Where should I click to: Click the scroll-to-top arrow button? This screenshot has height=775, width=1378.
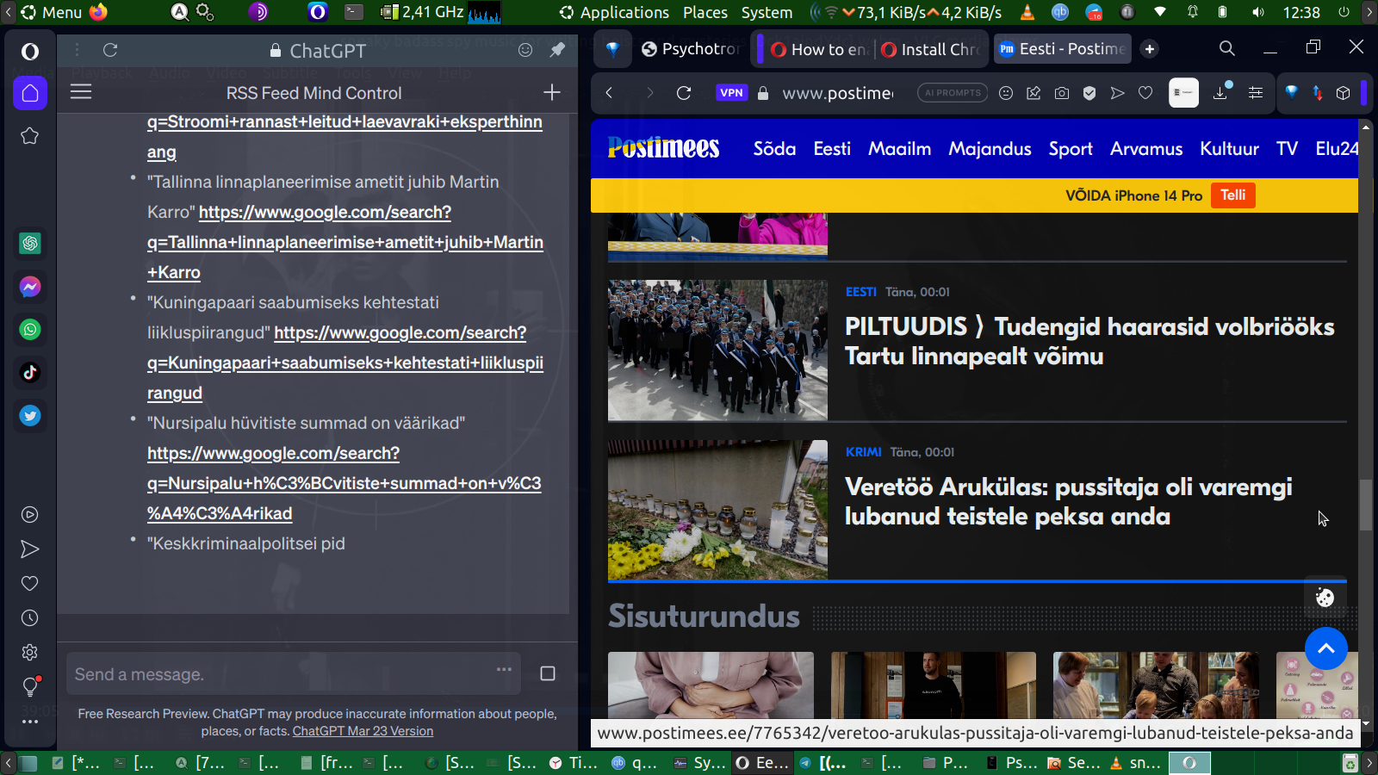(1326, 648)
